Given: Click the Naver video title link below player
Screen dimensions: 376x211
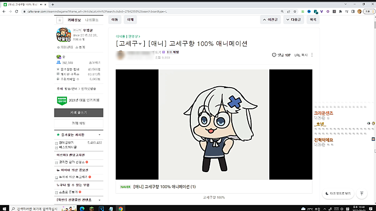Looking at the screenshot, I should (x=164, y=187).
